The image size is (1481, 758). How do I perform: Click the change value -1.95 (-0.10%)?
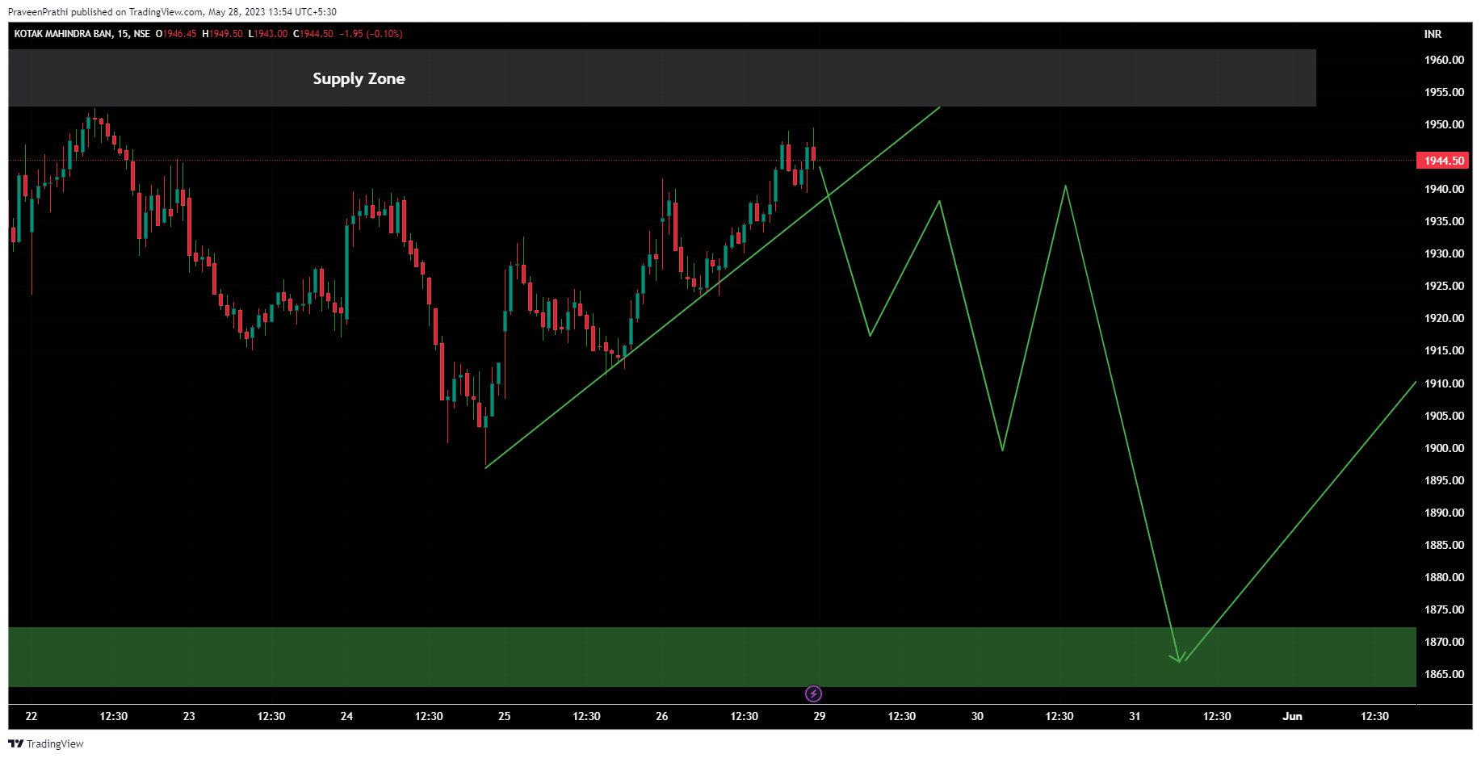(371, 34)
